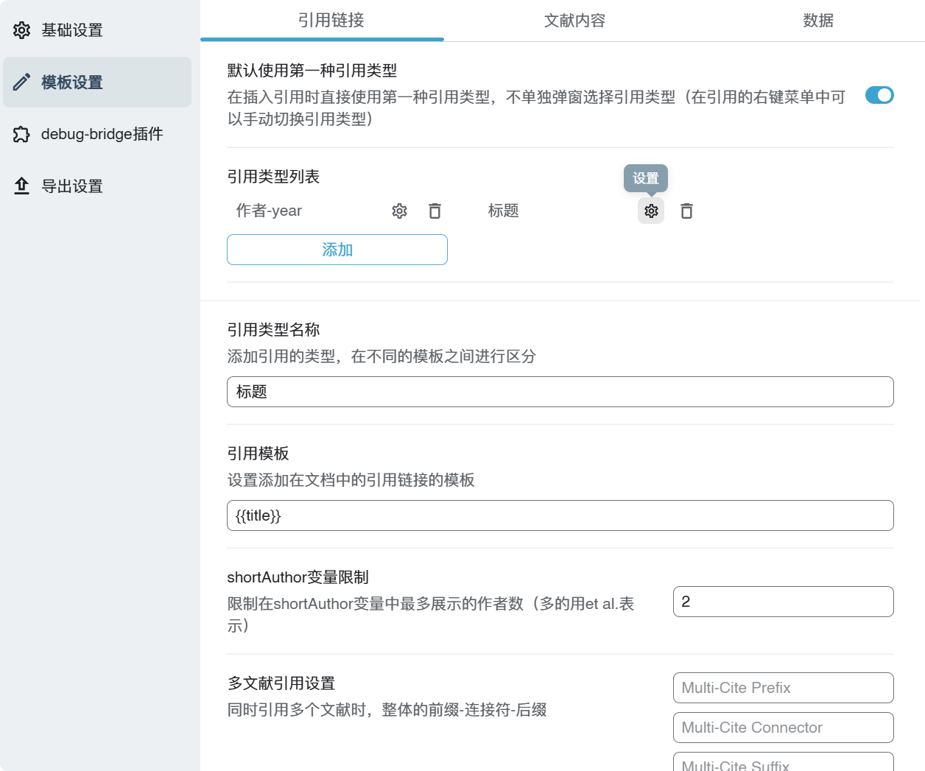This screenshot has width=925, height=771.
Task: Open the 数据 tab
Action: pyautogui.click(x=817, y=21)
